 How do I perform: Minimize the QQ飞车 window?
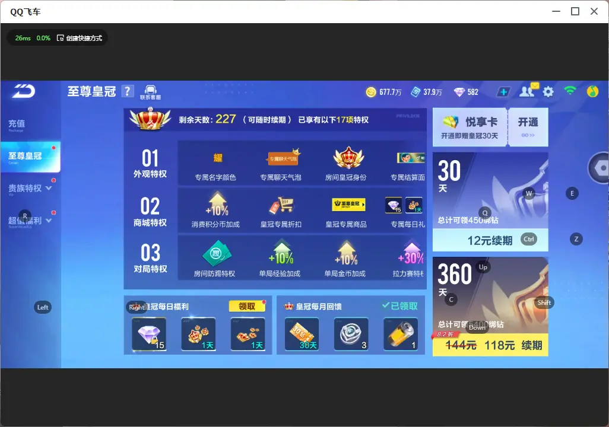click(556, 11)
